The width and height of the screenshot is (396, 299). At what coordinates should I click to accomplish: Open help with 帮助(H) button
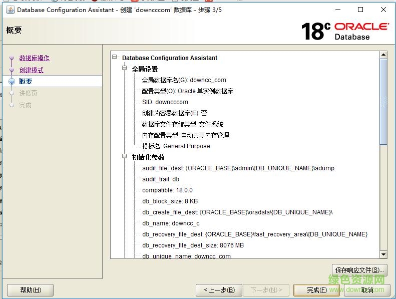[x=30, y=289]
